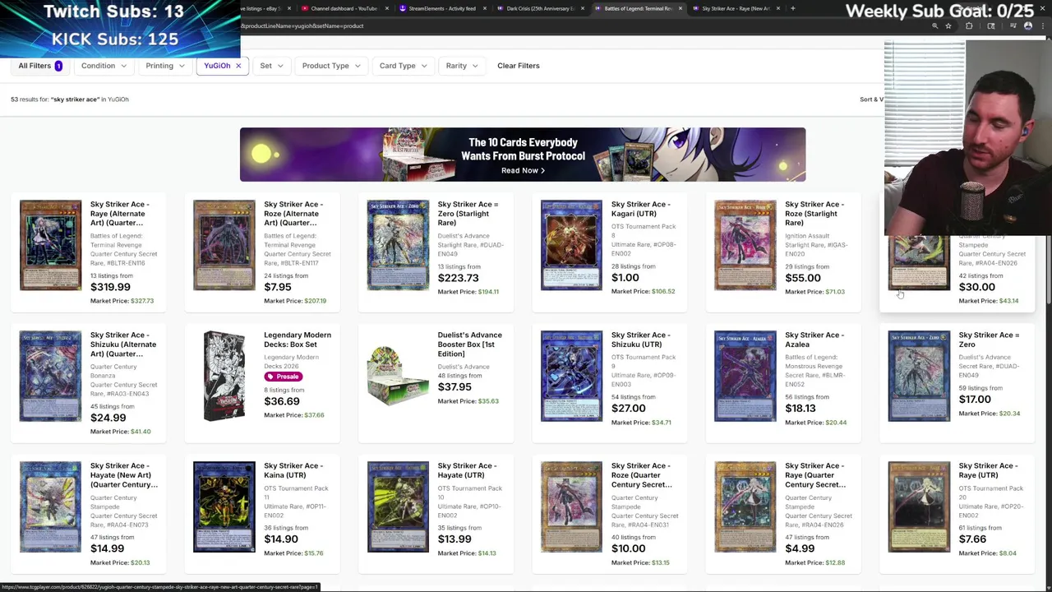Close the Dark Crisis tab

(x=583, y=8)
